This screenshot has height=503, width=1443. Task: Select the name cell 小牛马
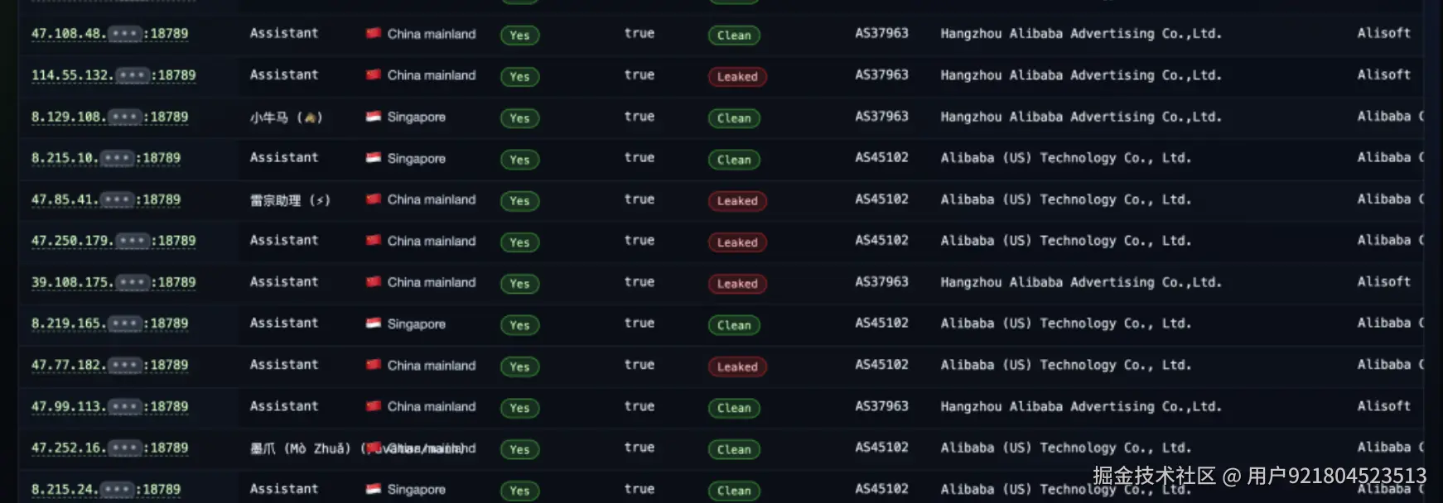(x=286, y=117)
